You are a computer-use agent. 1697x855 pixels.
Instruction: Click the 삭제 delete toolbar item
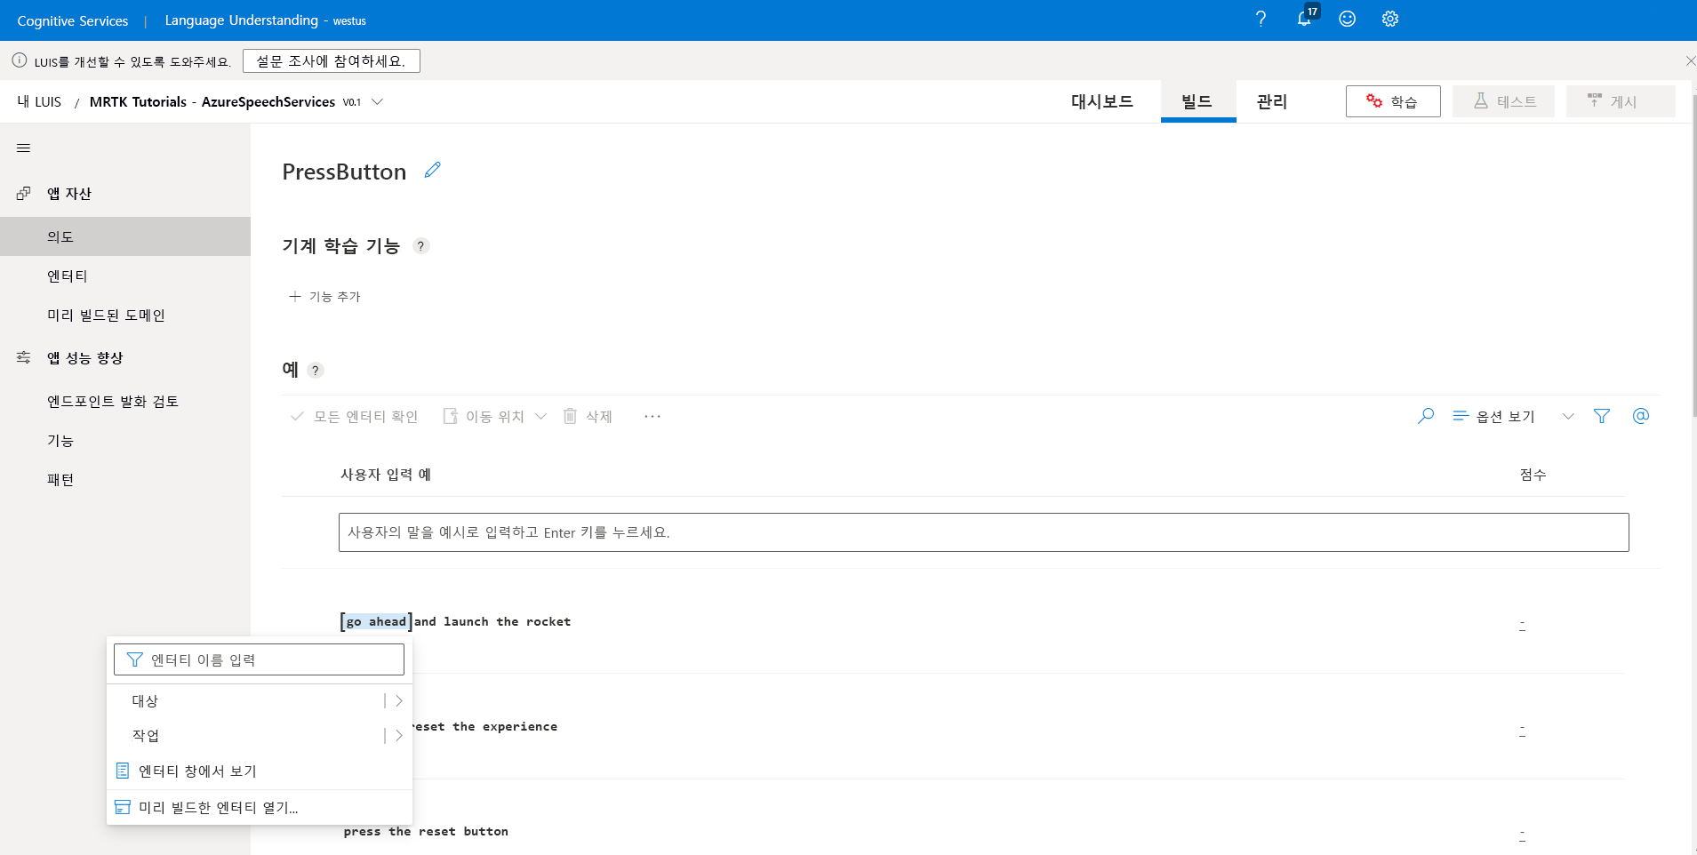pos(588,416)
